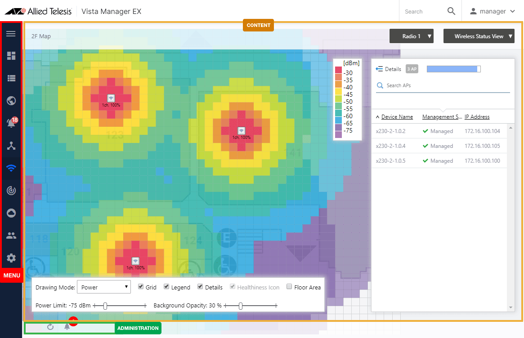Open the hamburger menu in the sidebar
524x338 pixels.
11,34
